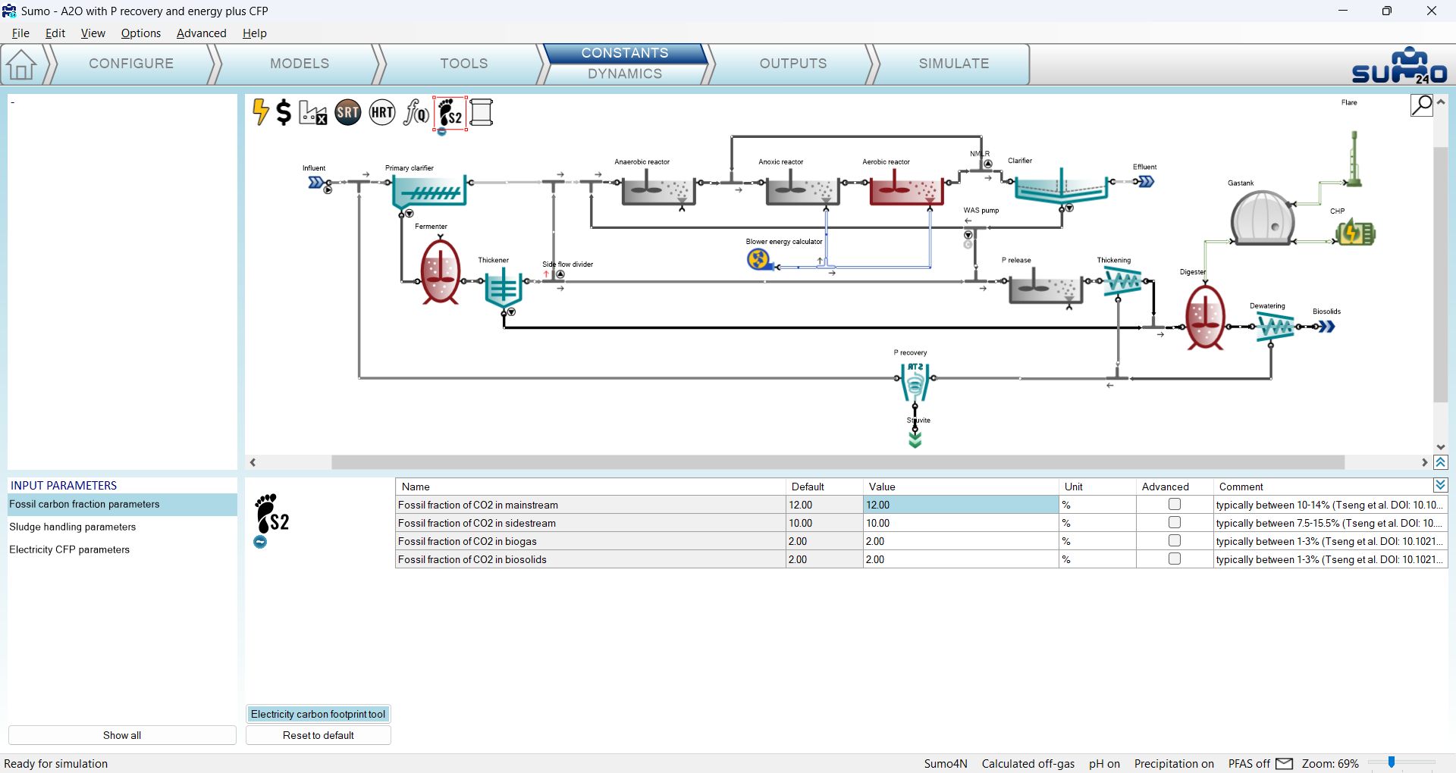Select the Primary clarifier unit
Image resolution: width=1456 pixels, height=773 pixels.
click(429, 192)
